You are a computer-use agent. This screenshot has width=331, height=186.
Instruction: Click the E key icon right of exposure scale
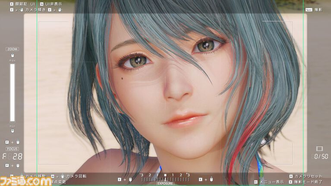200,180
